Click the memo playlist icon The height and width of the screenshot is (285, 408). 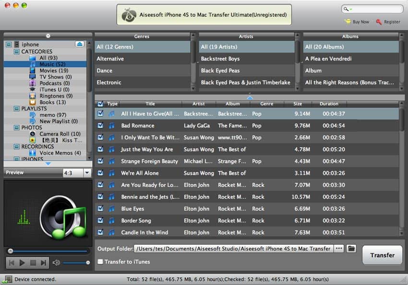point(33,115)
